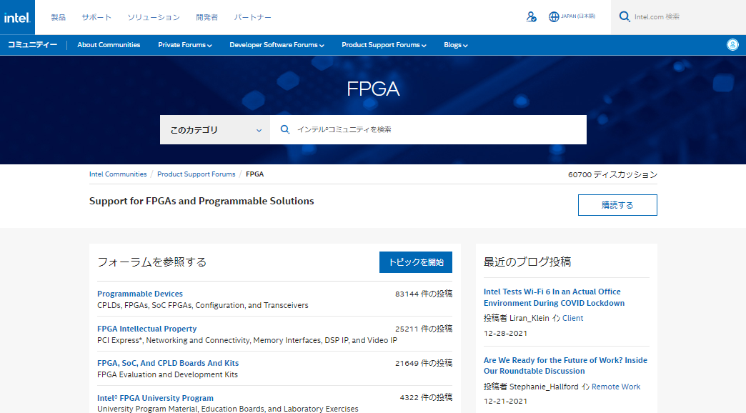Image resolution: width=746 pixels, height=413 pixels.
Task: Expand the Product Support Forums menu
Action: click(x=384, y=45)
